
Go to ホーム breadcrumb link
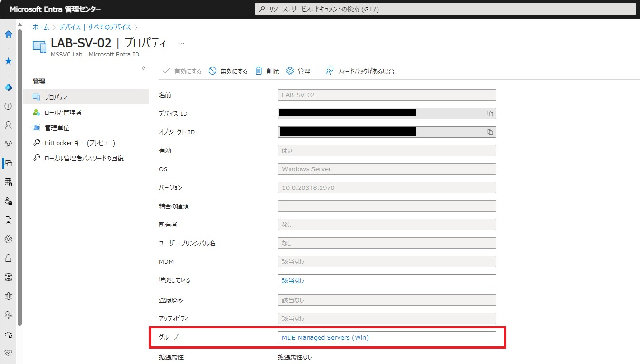click(40, 27)
